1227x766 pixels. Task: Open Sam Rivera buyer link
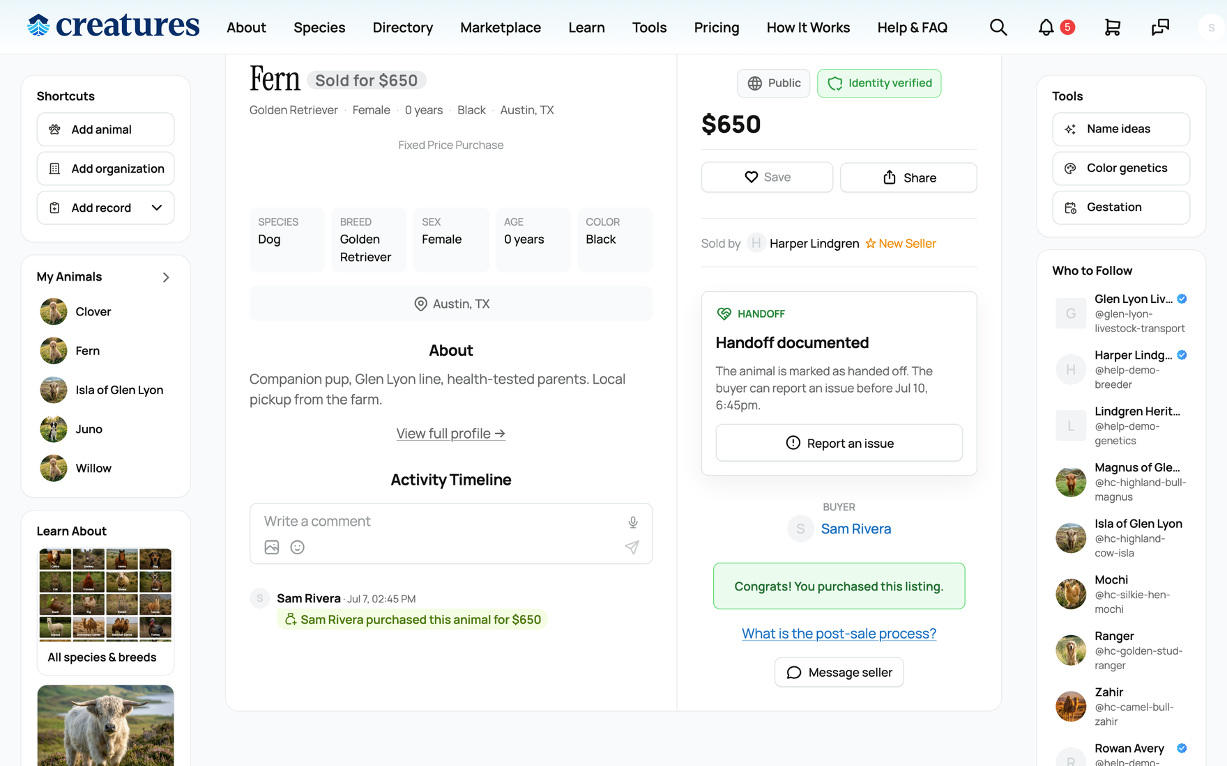tap(856, 529)
